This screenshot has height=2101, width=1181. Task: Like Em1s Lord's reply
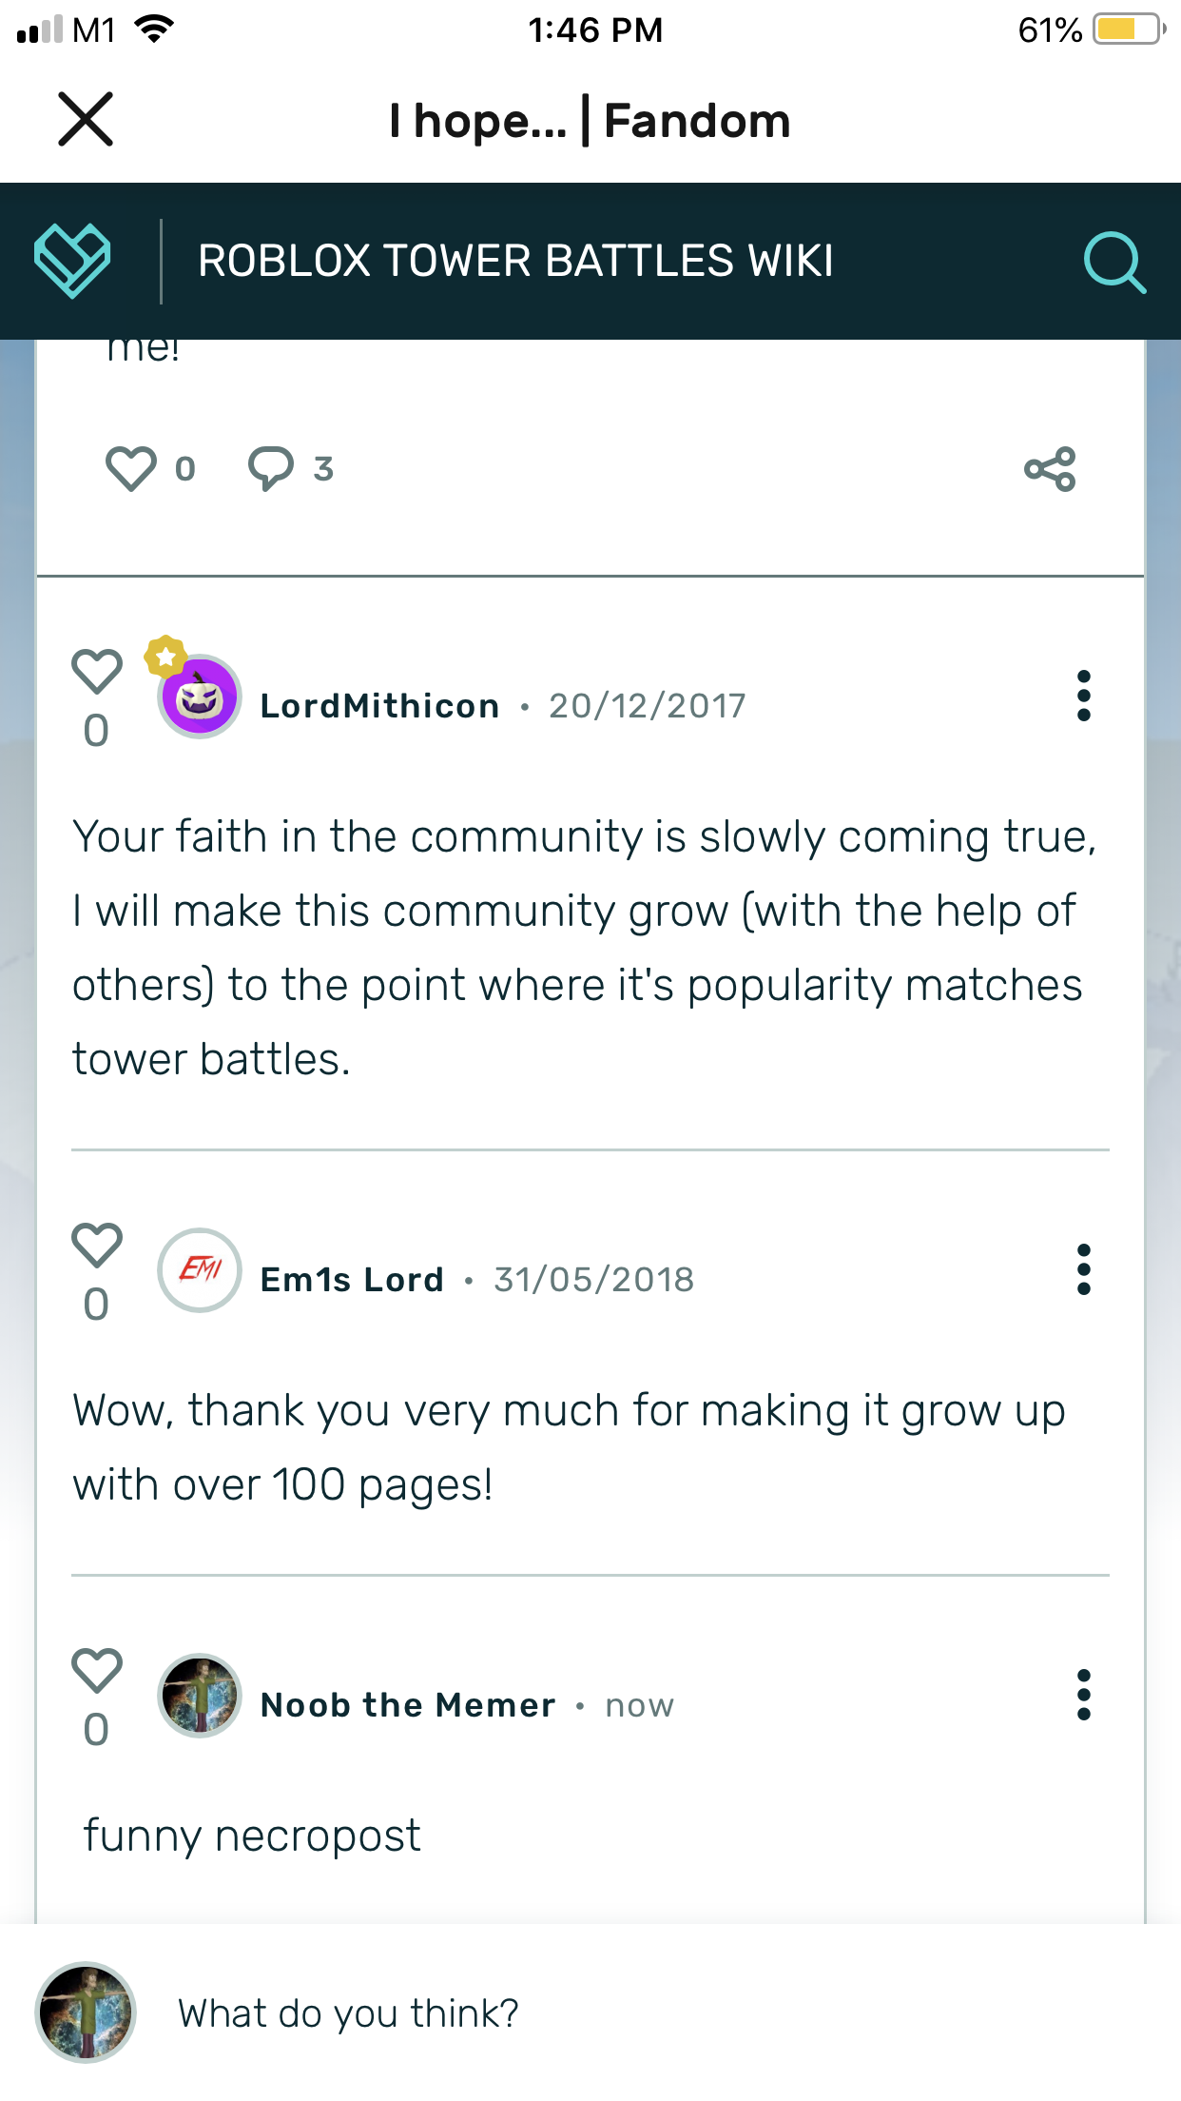pyautogui.click(x=97, y=1246)
